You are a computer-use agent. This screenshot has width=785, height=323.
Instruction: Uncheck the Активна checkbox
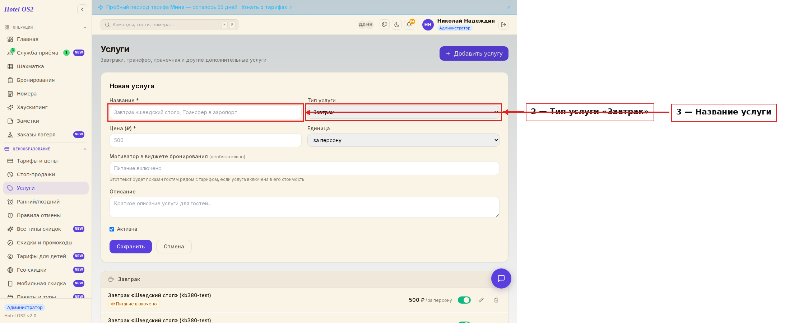(x=112, y=229)
